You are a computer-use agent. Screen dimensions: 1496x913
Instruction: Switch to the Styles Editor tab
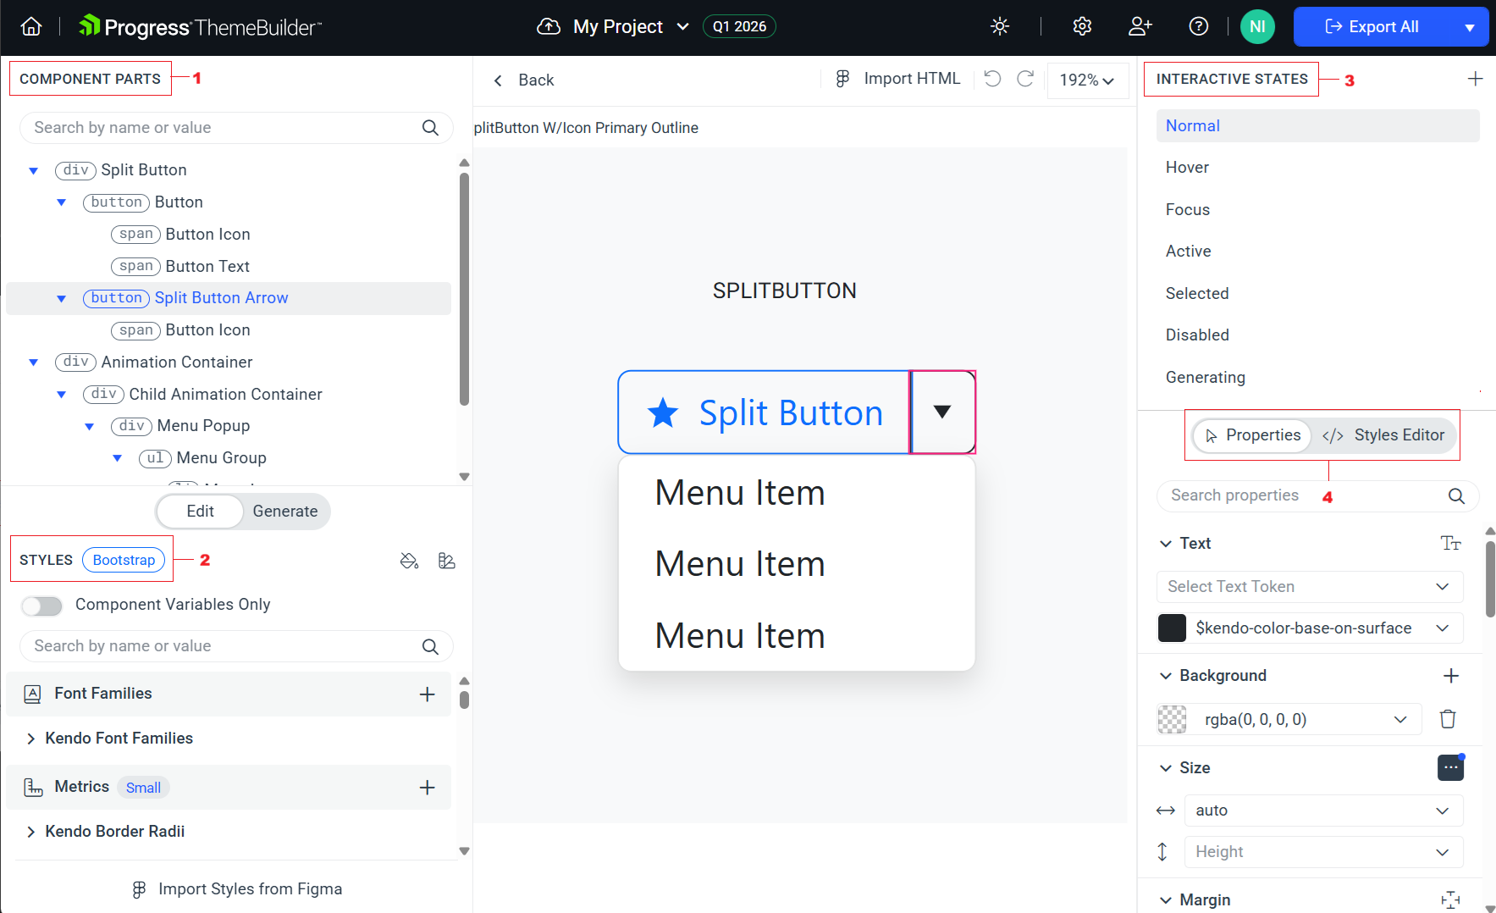click(1385, 434)
